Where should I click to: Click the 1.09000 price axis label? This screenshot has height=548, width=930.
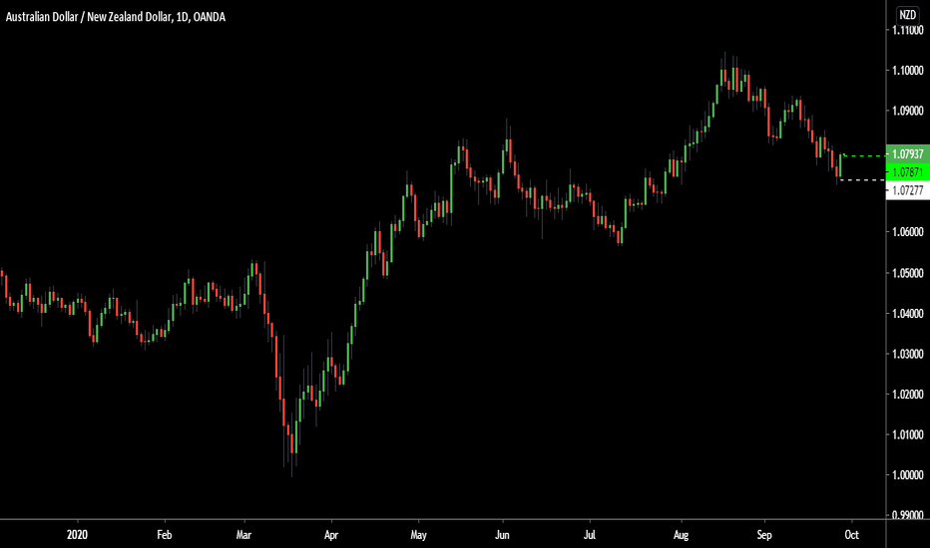(908, 111)
